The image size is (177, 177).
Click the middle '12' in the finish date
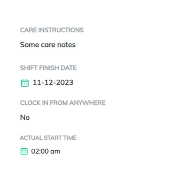point(49,82)
